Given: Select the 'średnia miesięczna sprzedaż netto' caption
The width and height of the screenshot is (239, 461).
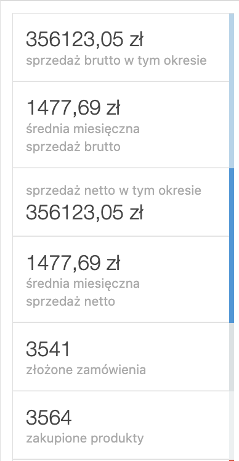Looking at the screenshot, I should coord(83,293).
